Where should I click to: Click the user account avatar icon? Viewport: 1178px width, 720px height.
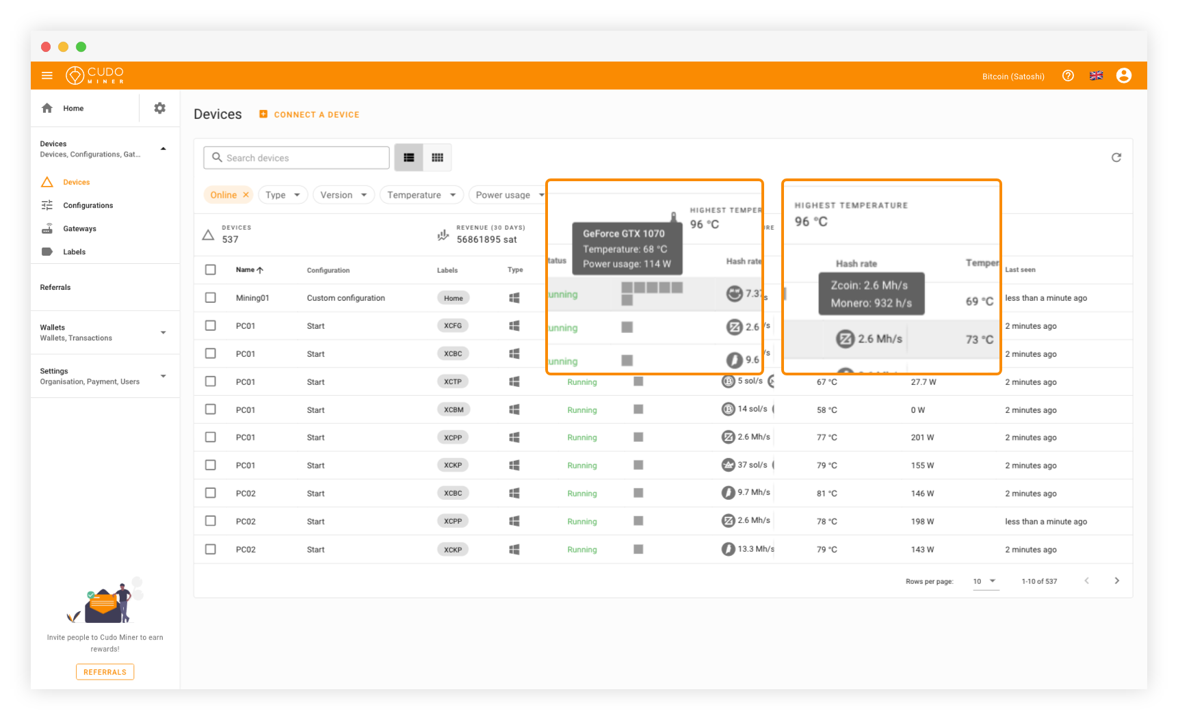pos(1123,75)
